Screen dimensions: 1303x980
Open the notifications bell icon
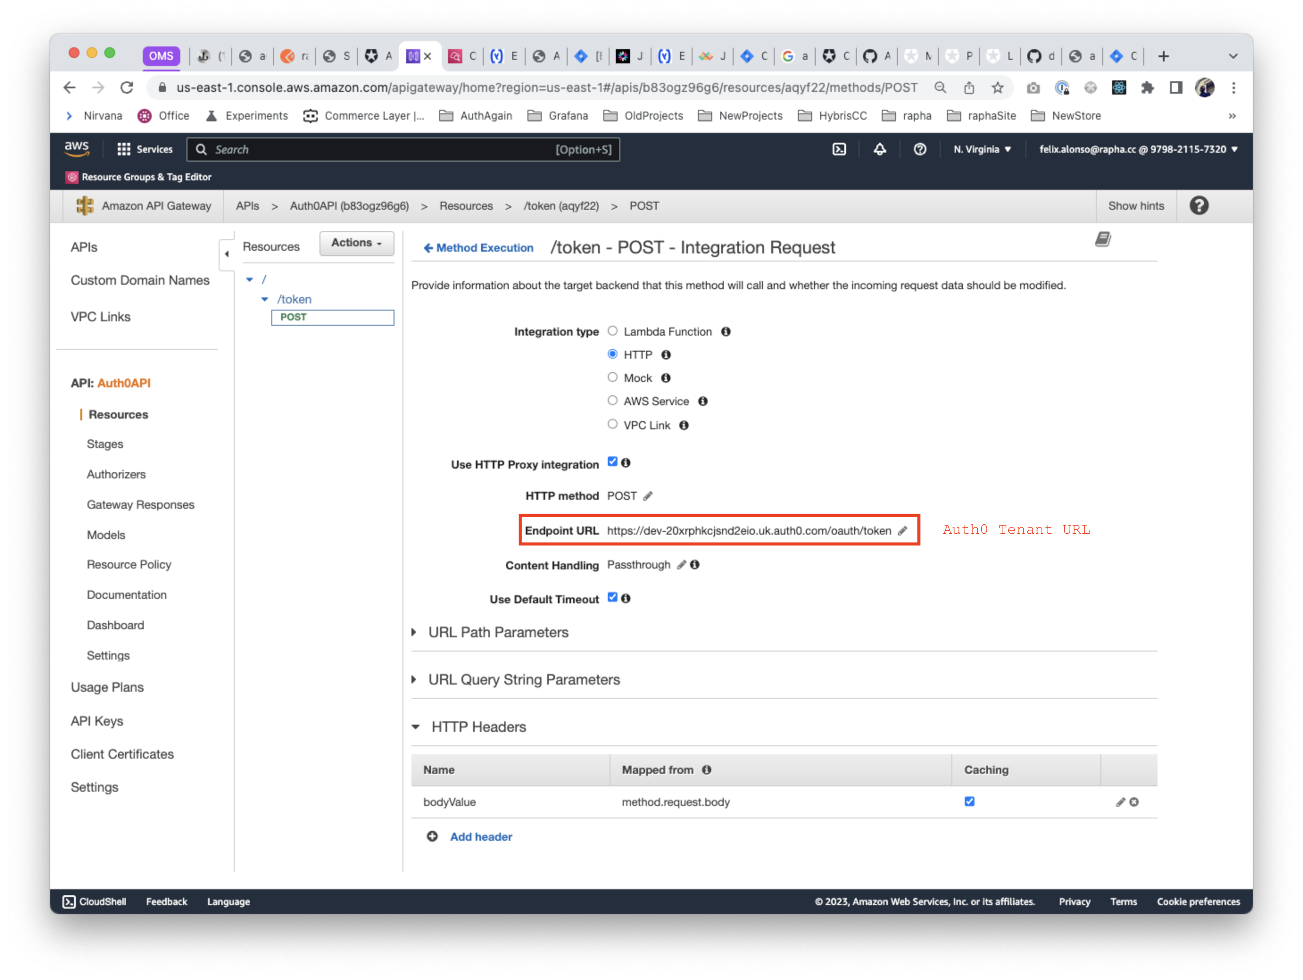880,149
